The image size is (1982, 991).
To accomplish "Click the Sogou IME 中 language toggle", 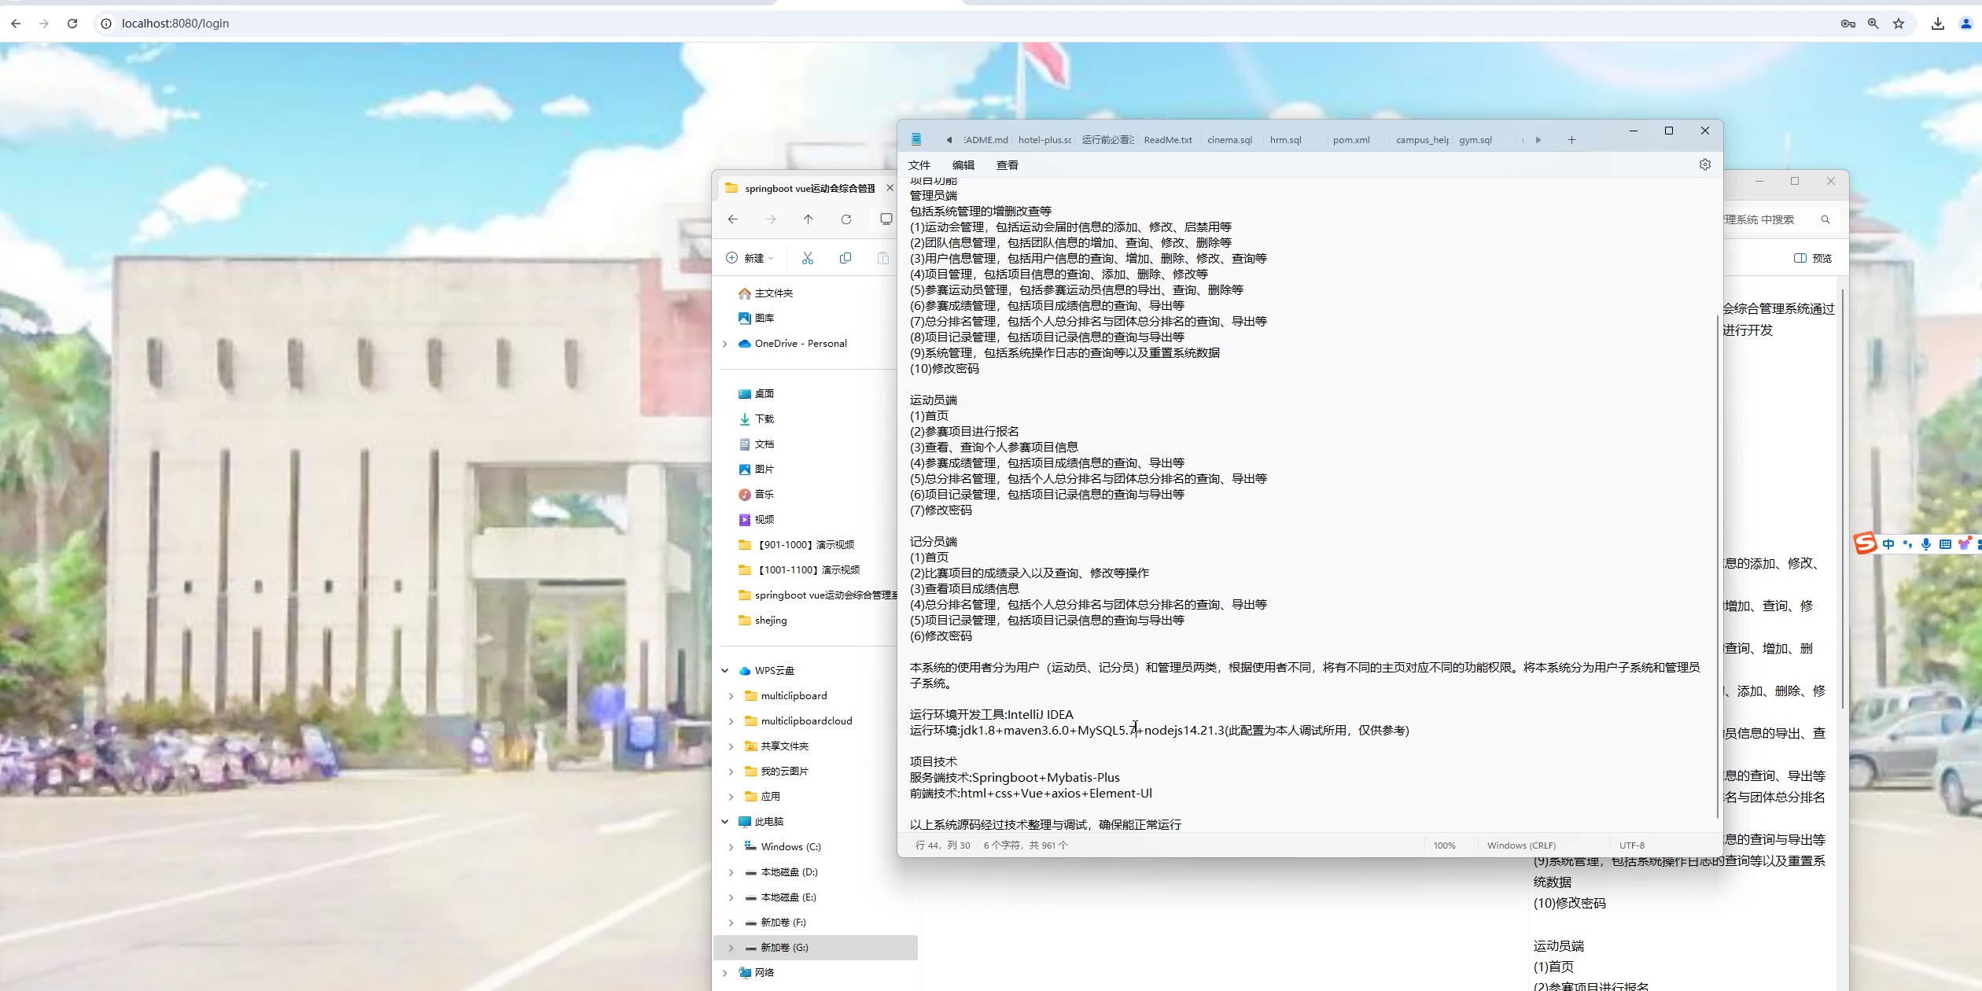I will [x=1888, y=544].
